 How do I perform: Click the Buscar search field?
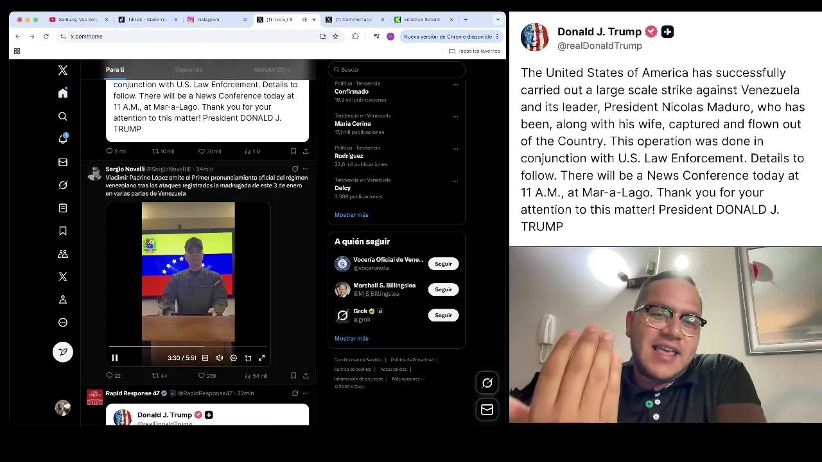pyautogui.click(x=396, y=69)
